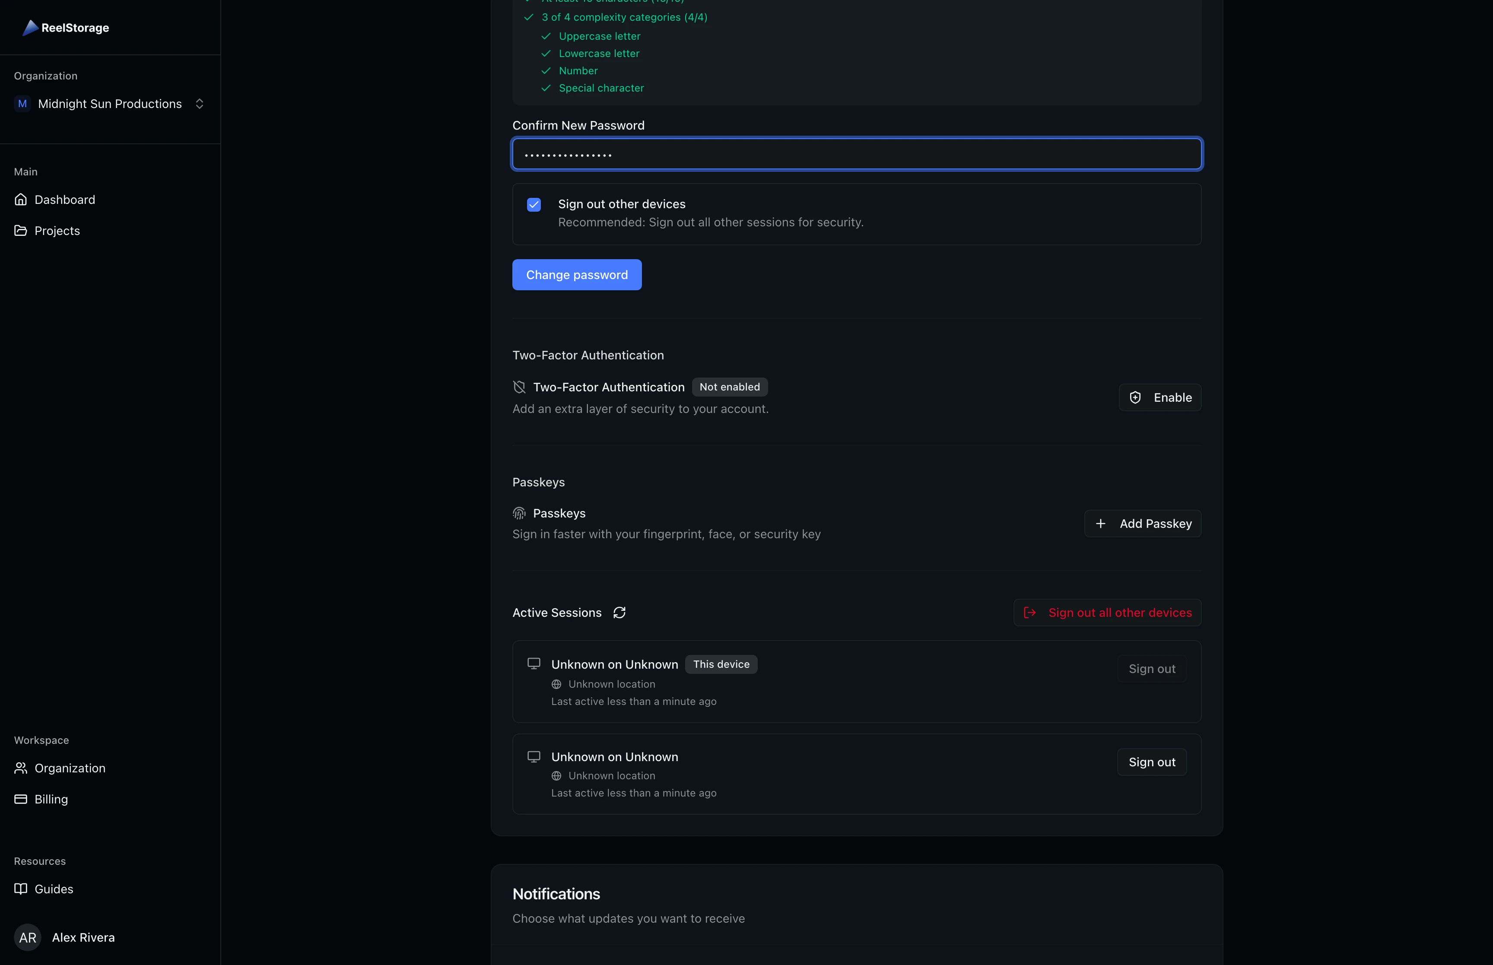1493x965 pixels.
Task: Sign out the second Unknown session
Action: tap(1151, 762)
